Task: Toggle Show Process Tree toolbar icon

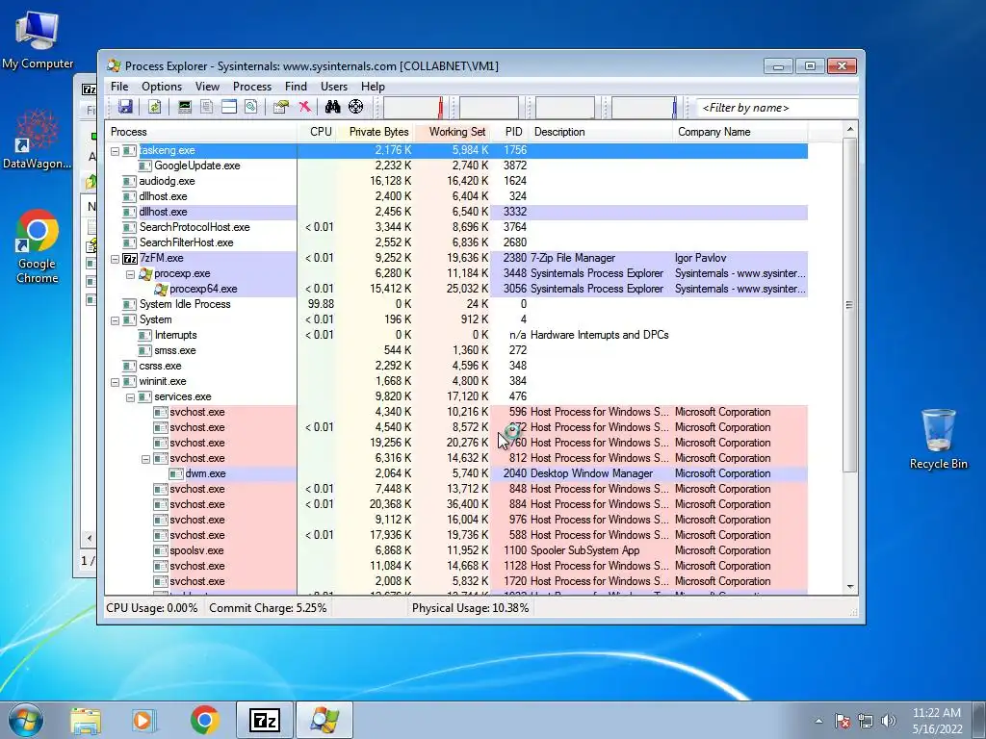Action: click(x=206, y=107)
